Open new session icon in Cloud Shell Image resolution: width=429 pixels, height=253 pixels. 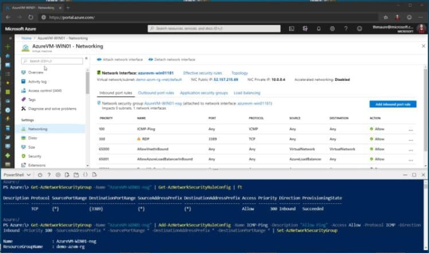(76, 175)
